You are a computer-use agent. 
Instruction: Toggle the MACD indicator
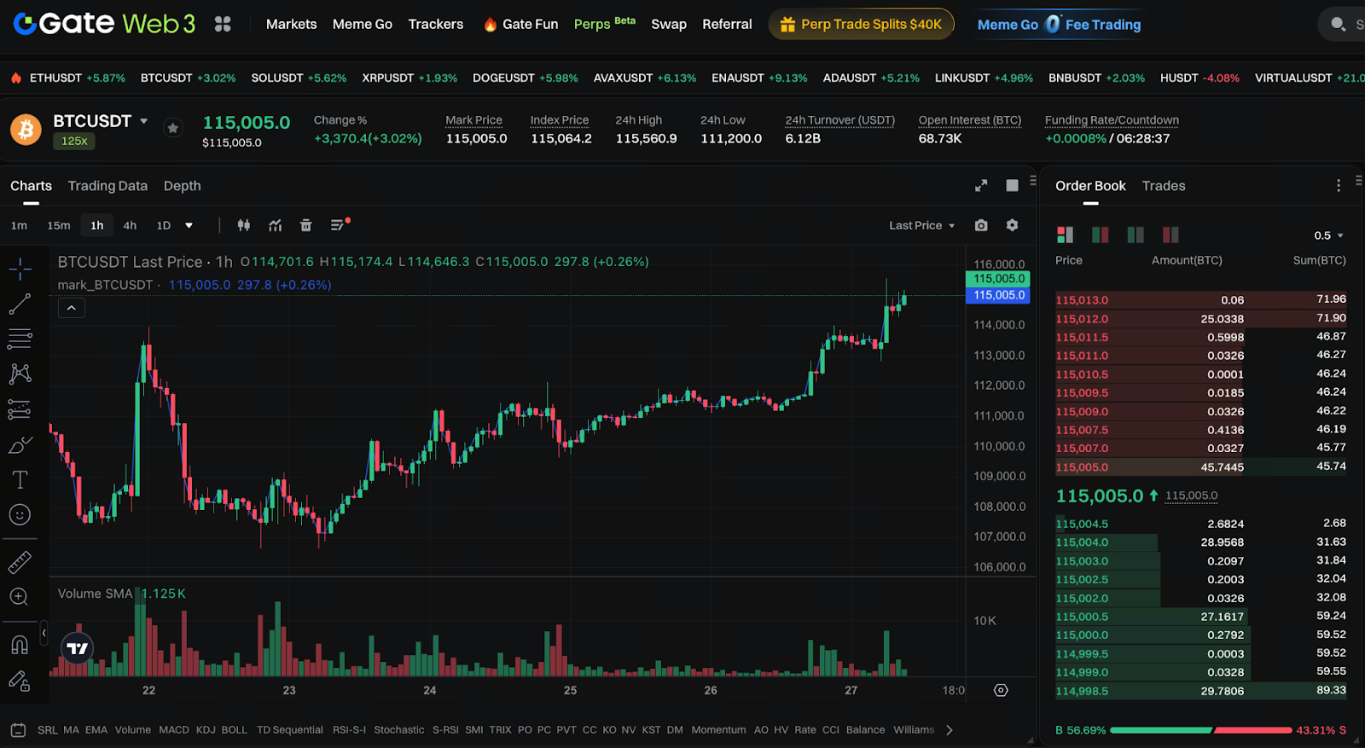174,730
